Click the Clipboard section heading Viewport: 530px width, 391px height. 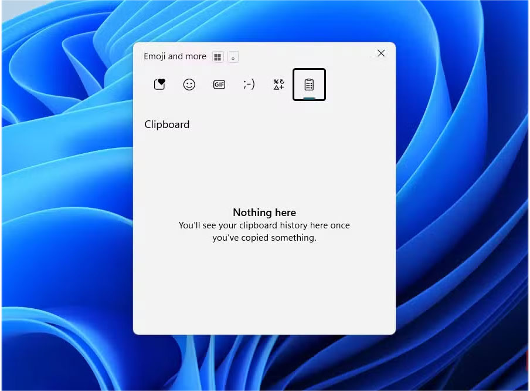[x=167, y=124]
